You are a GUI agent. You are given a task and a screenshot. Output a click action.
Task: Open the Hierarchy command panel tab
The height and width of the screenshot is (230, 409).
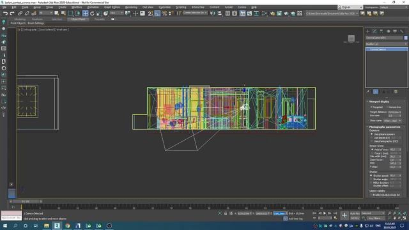tap(382, 31)
